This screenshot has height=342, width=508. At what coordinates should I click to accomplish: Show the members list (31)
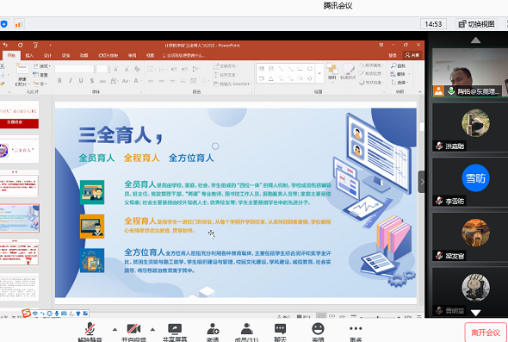[x=247, y=333]
